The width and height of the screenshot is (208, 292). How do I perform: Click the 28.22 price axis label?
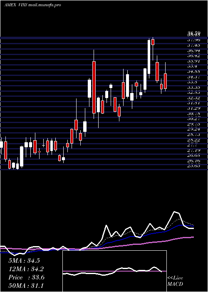pos(193,140)
